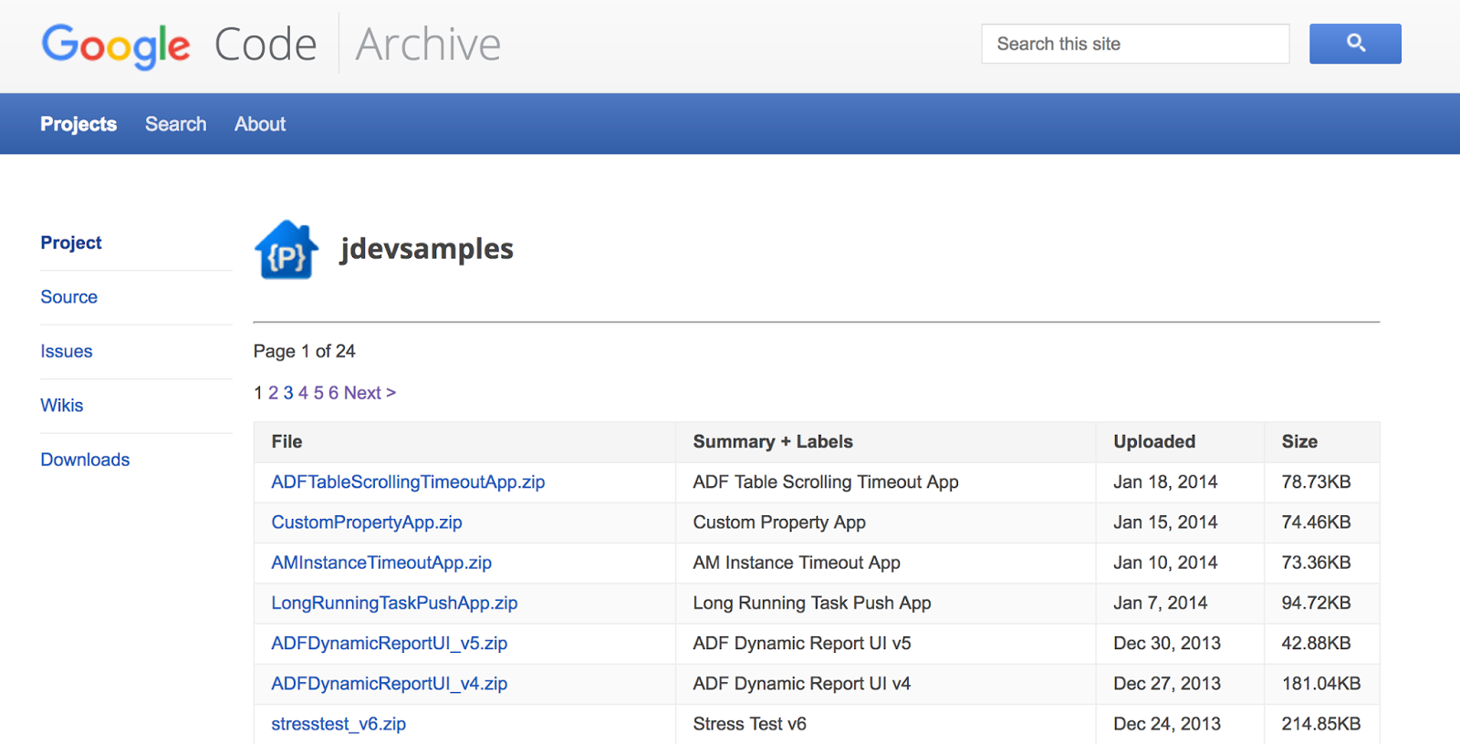Image resolution: width=1460 pixels, height=744 pixels.
Task: Download stresstest_v6.zip file
Action: pos(339,724)
